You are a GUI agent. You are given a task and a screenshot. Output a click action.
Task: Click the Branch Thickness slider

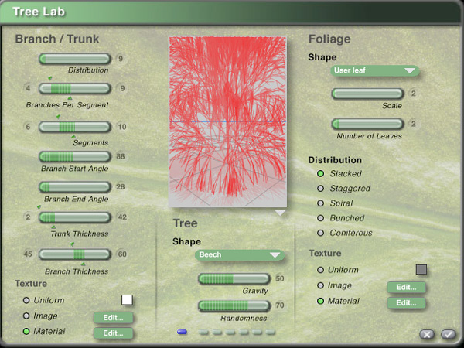(x=75, y=254)
